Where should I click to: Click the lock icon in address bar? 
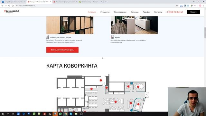[17, 6]
